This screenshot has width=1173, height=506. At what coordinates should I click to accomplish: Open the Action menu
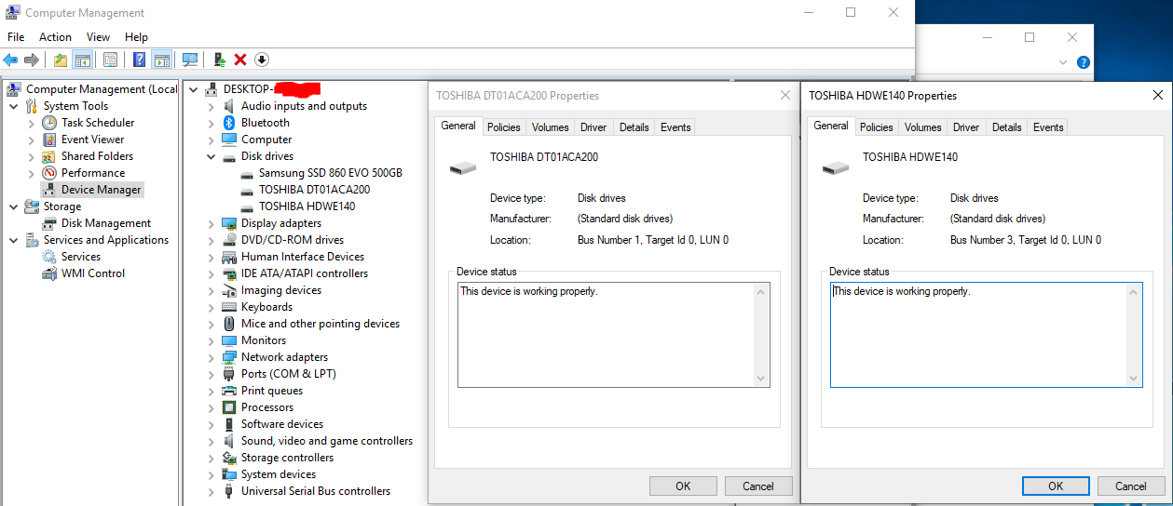pos(55,37)
